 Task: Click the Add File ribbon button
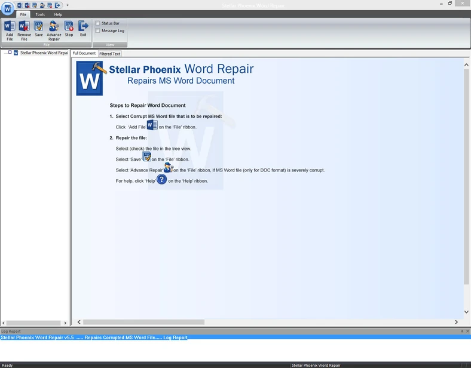[10, 30]
